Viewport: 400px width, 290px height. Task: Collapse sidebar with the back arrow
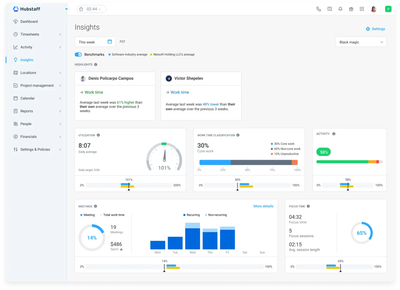(67, 9)
